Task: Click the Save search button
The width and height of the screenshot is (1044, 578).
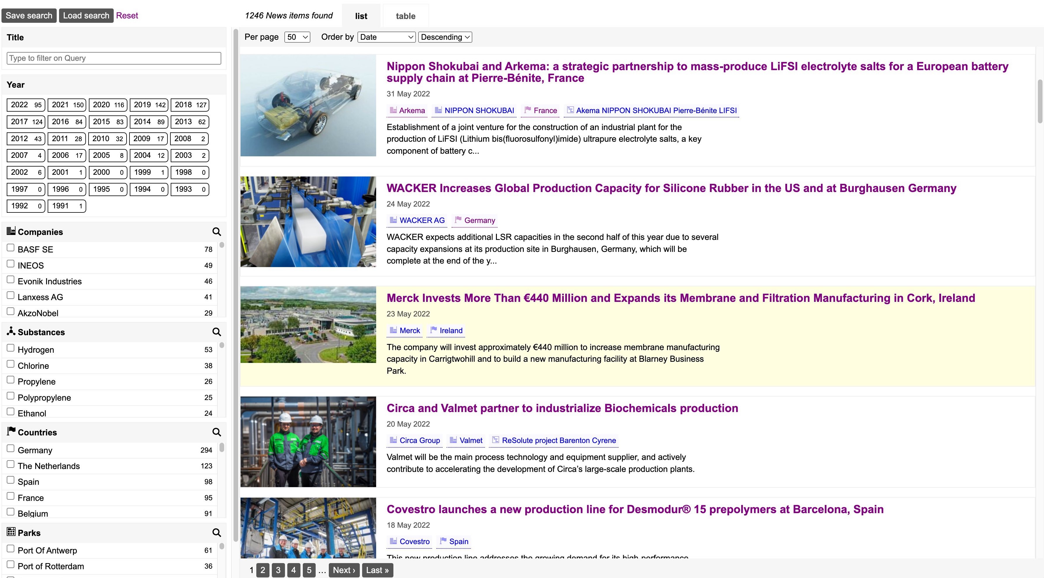Action: coord(29,15)
